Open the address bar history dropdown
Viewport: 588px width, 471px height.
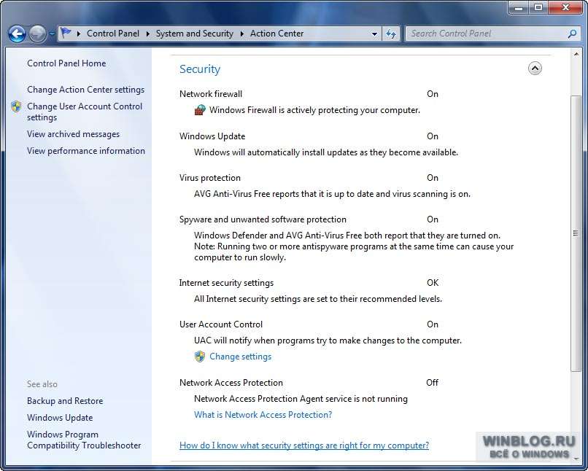click(x=374, y=34)
